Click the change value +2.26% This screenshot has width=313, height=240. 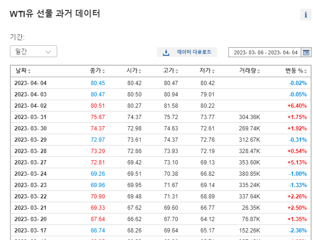[297, 197]
